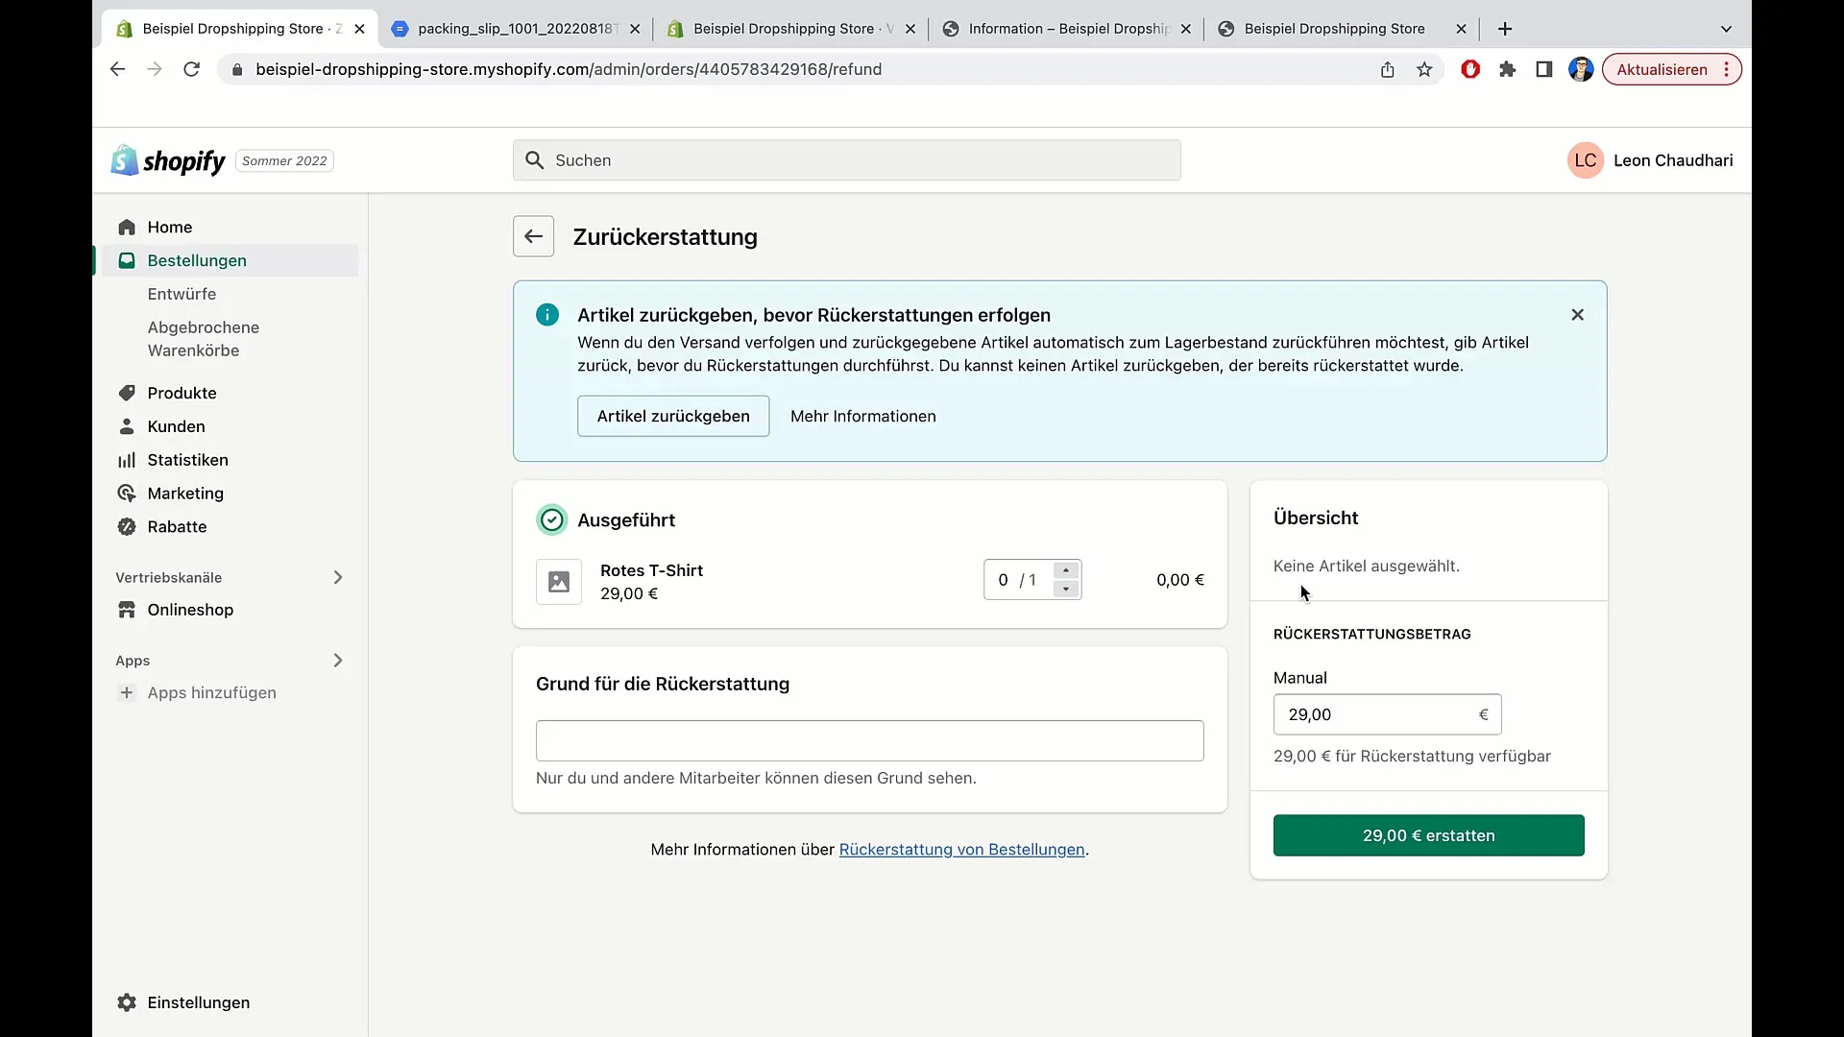Open the Extensions puzzle icon
This screenshot has height=1037, width=1844.
pos(1507,69)
